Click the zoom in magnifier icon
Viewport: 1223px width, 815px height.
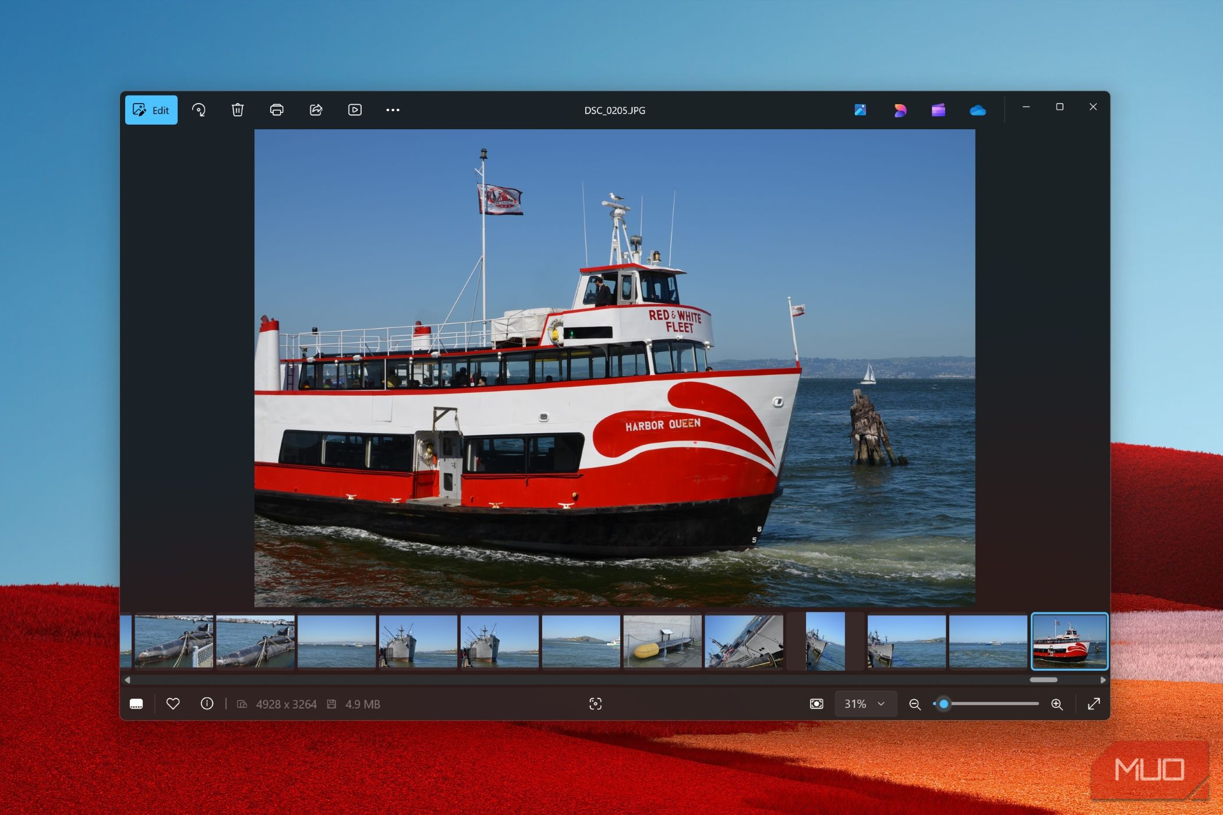tap(1057, 704)
